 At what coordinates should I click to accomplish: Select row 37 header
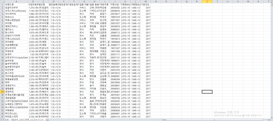point(2,116)
